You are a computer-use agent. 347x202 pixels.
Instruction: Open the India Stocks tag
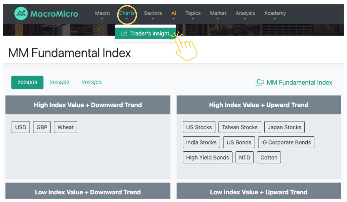point(201,142)
